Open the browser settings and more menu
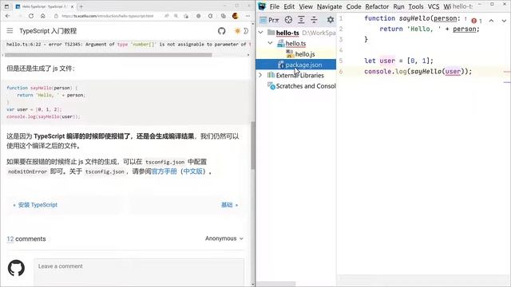511x287 pixels. point(248,16)
